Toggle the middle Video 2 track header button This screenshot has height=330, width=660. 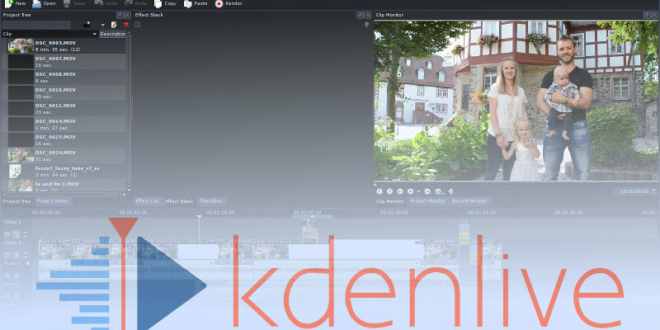16,255
